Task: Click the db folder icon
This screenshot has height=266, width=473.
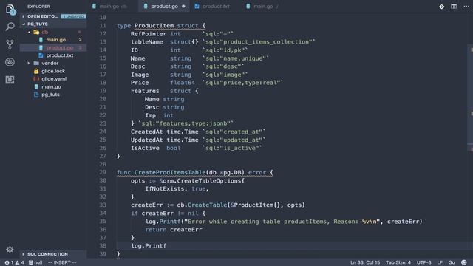Action: click(36, 32)
